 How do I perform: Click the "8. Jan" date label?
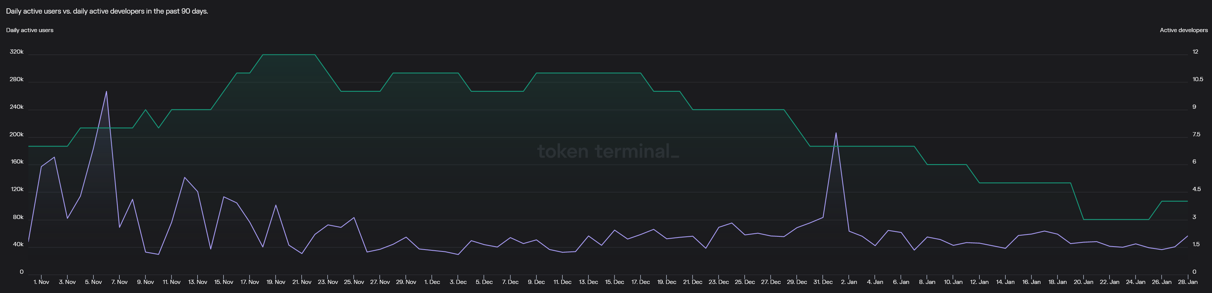[927, 282]
